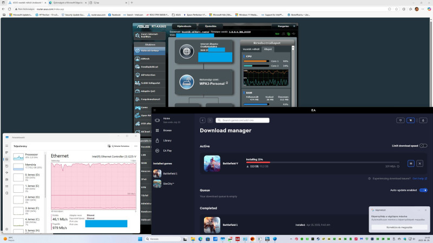Open Task Manager more options ellipsis
The width and height of the screenshot is (433, 243).
click(x=136, y=146)
